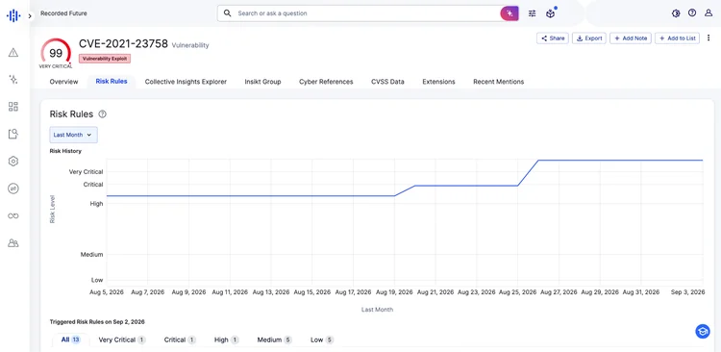Click the Export button
The image size is (721, 352).
tap(589, 38)
